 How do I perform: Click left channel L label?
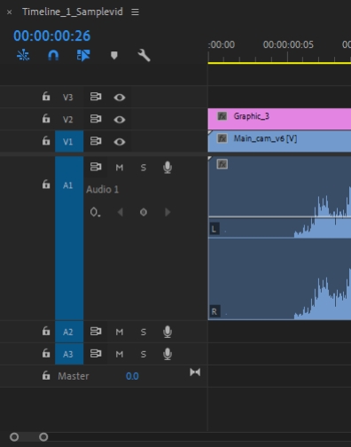(214, 229)
